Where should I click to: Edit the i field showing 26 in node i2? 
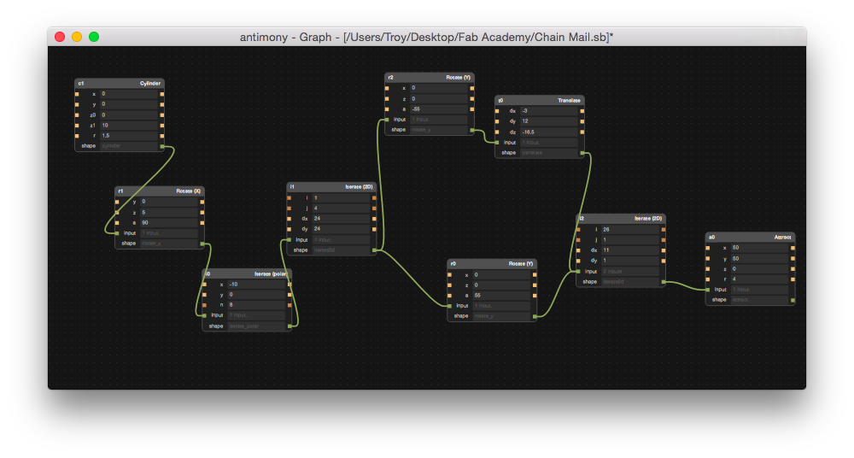click(630, 230)
